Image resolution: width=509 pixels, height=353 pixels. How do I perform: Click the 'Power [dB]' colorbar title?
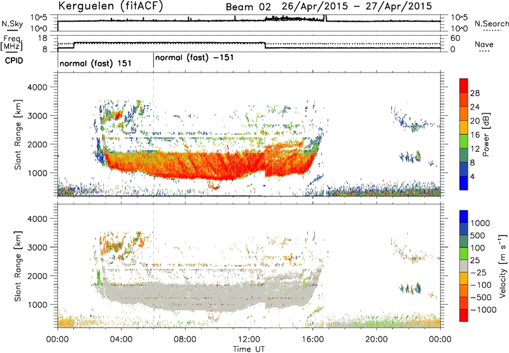point(485,134)
